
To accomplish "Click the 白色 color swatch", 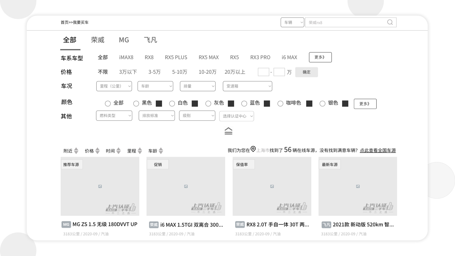I will 195,104.
